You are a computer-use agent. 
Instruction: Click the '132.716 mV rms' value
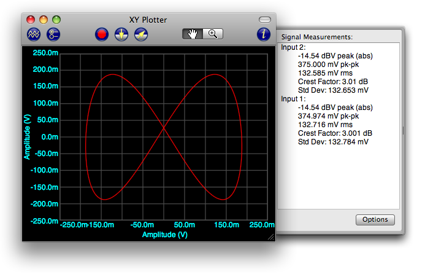[325, 125]
